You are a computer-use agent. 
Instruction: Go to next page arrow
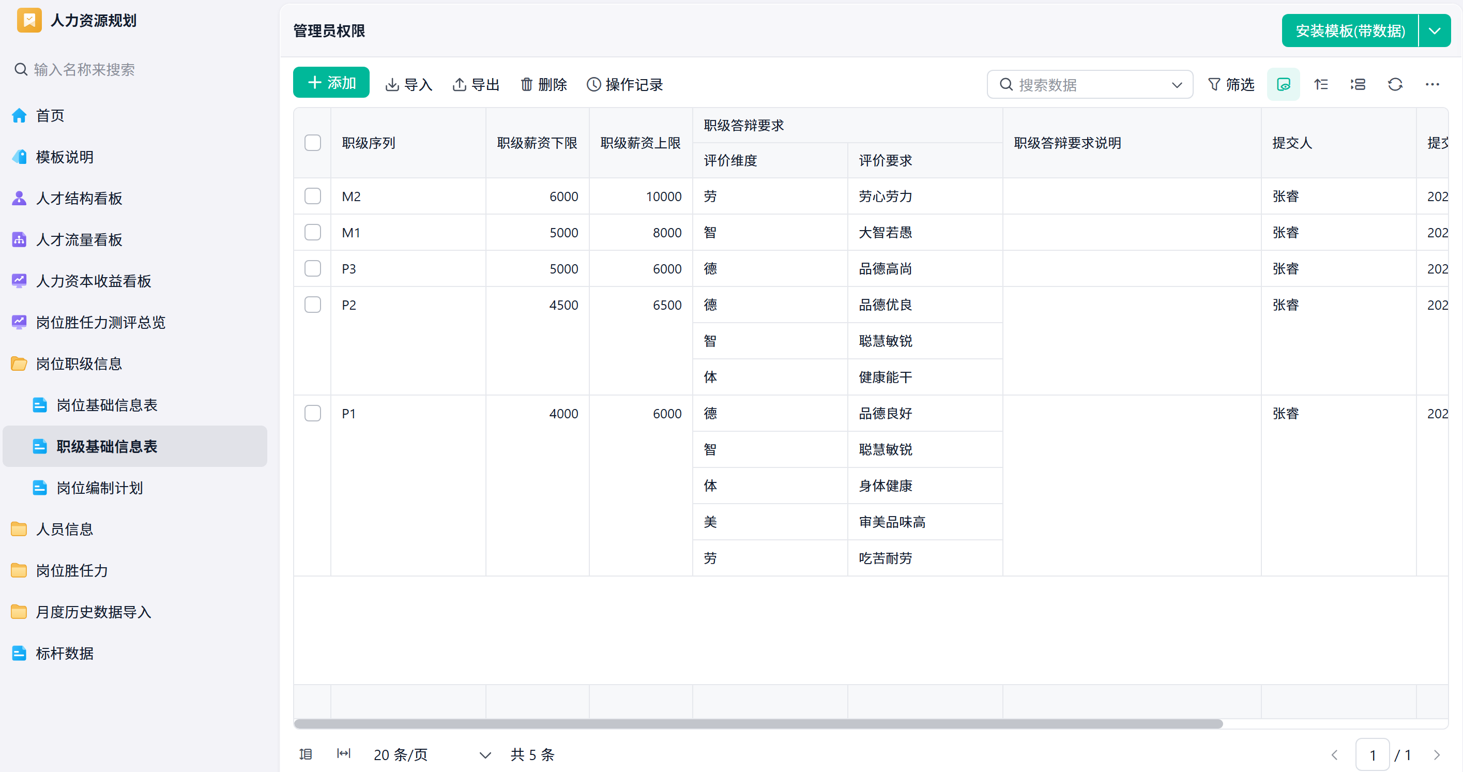point(1437,755)
